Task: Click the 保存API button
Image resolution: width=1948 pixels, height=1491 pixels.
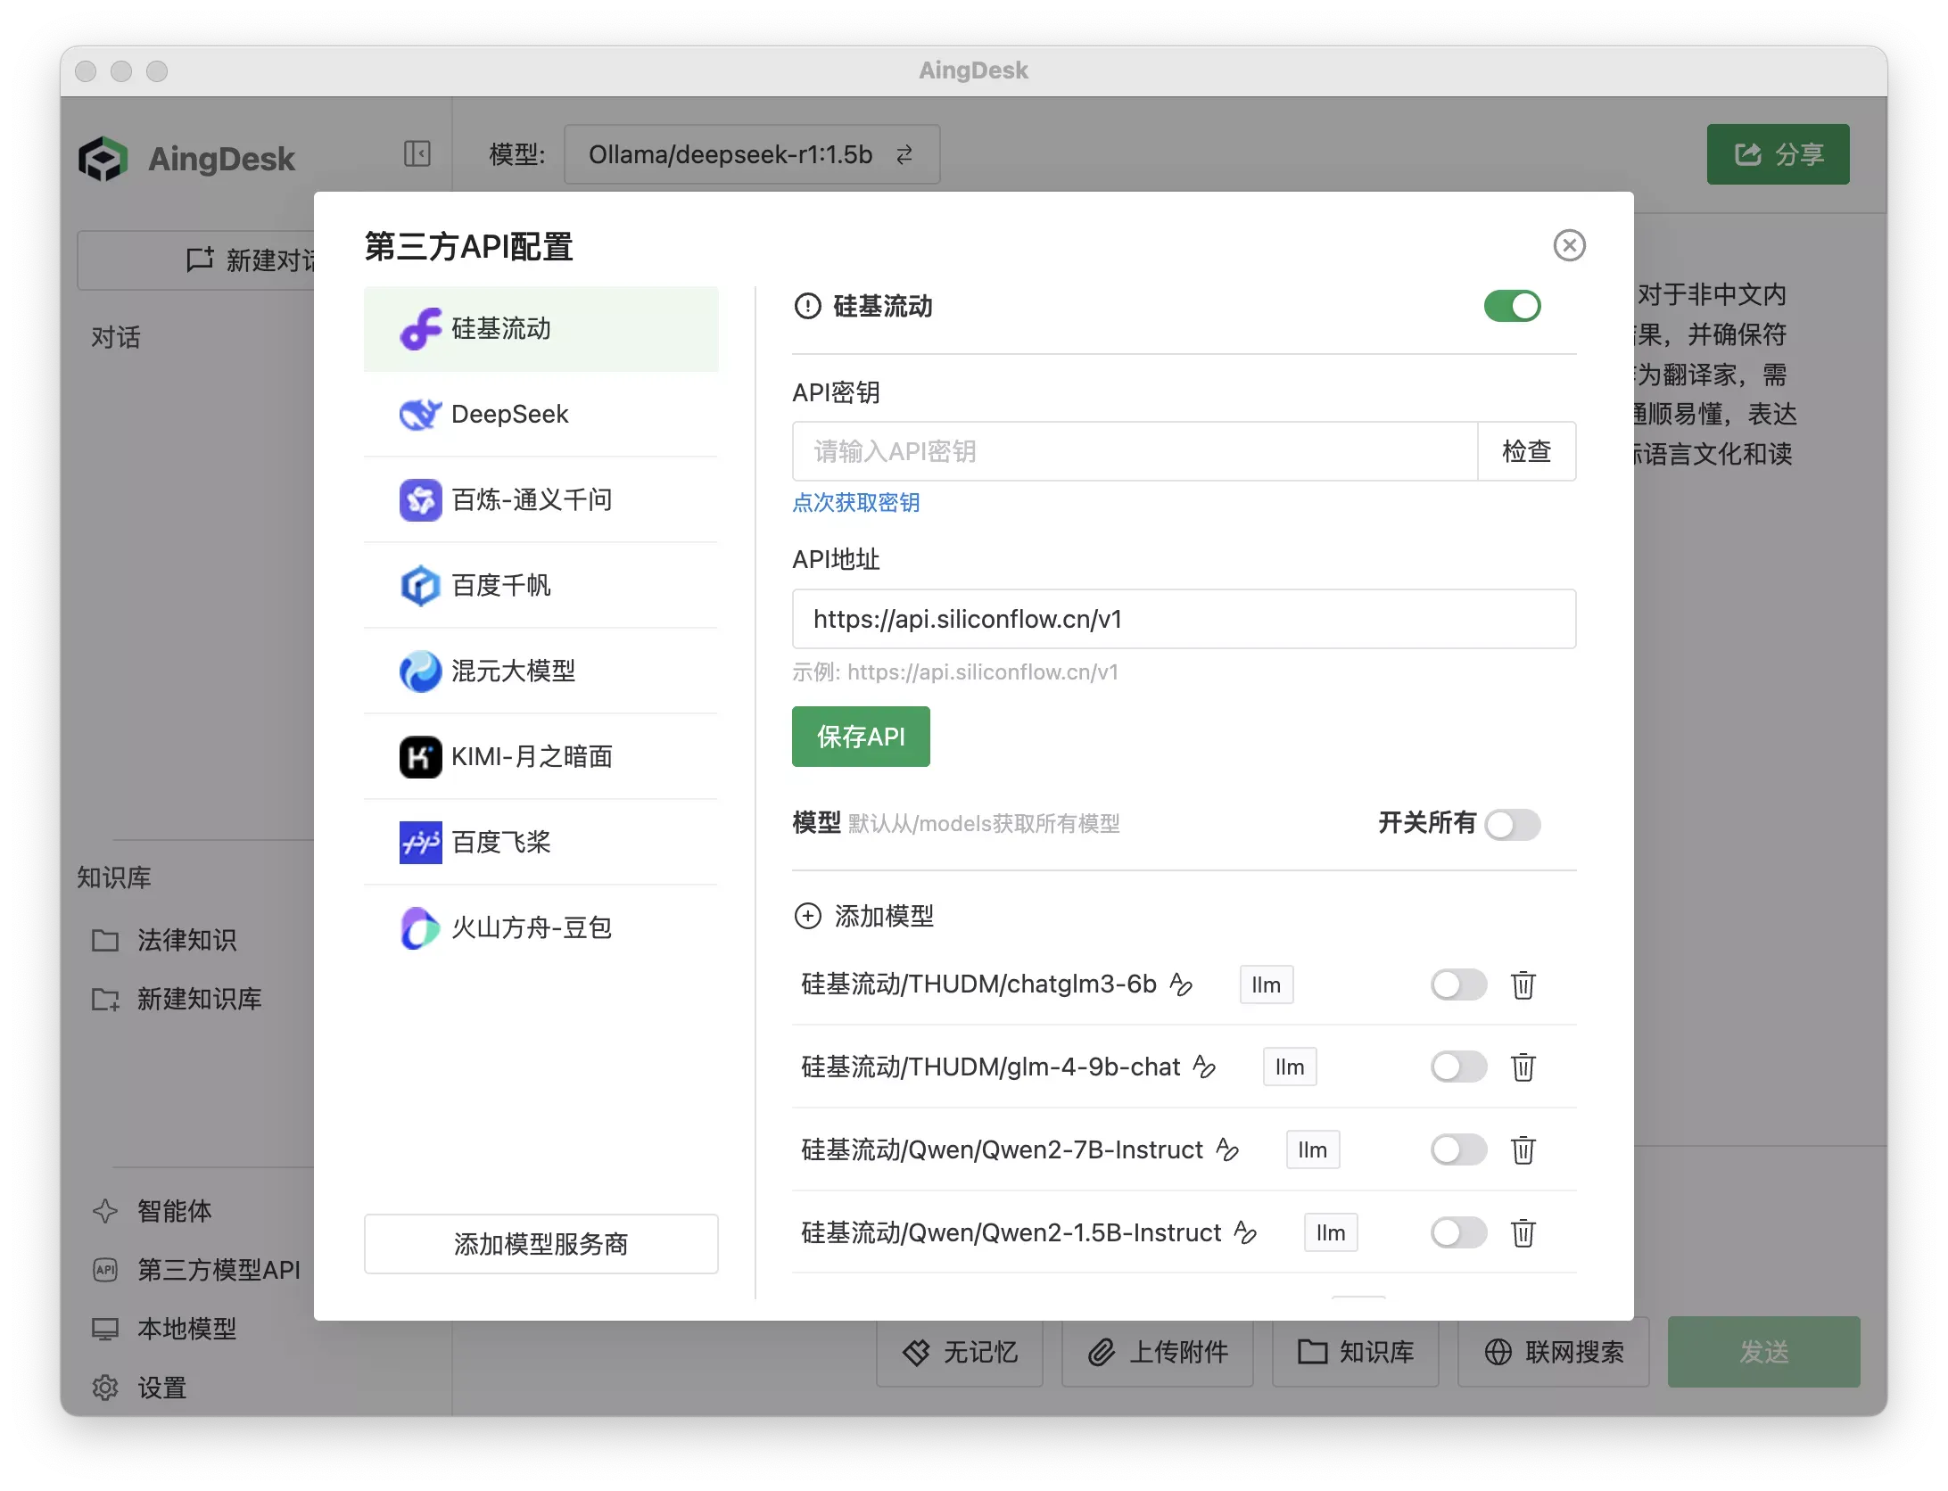Action: pos(861,737)
